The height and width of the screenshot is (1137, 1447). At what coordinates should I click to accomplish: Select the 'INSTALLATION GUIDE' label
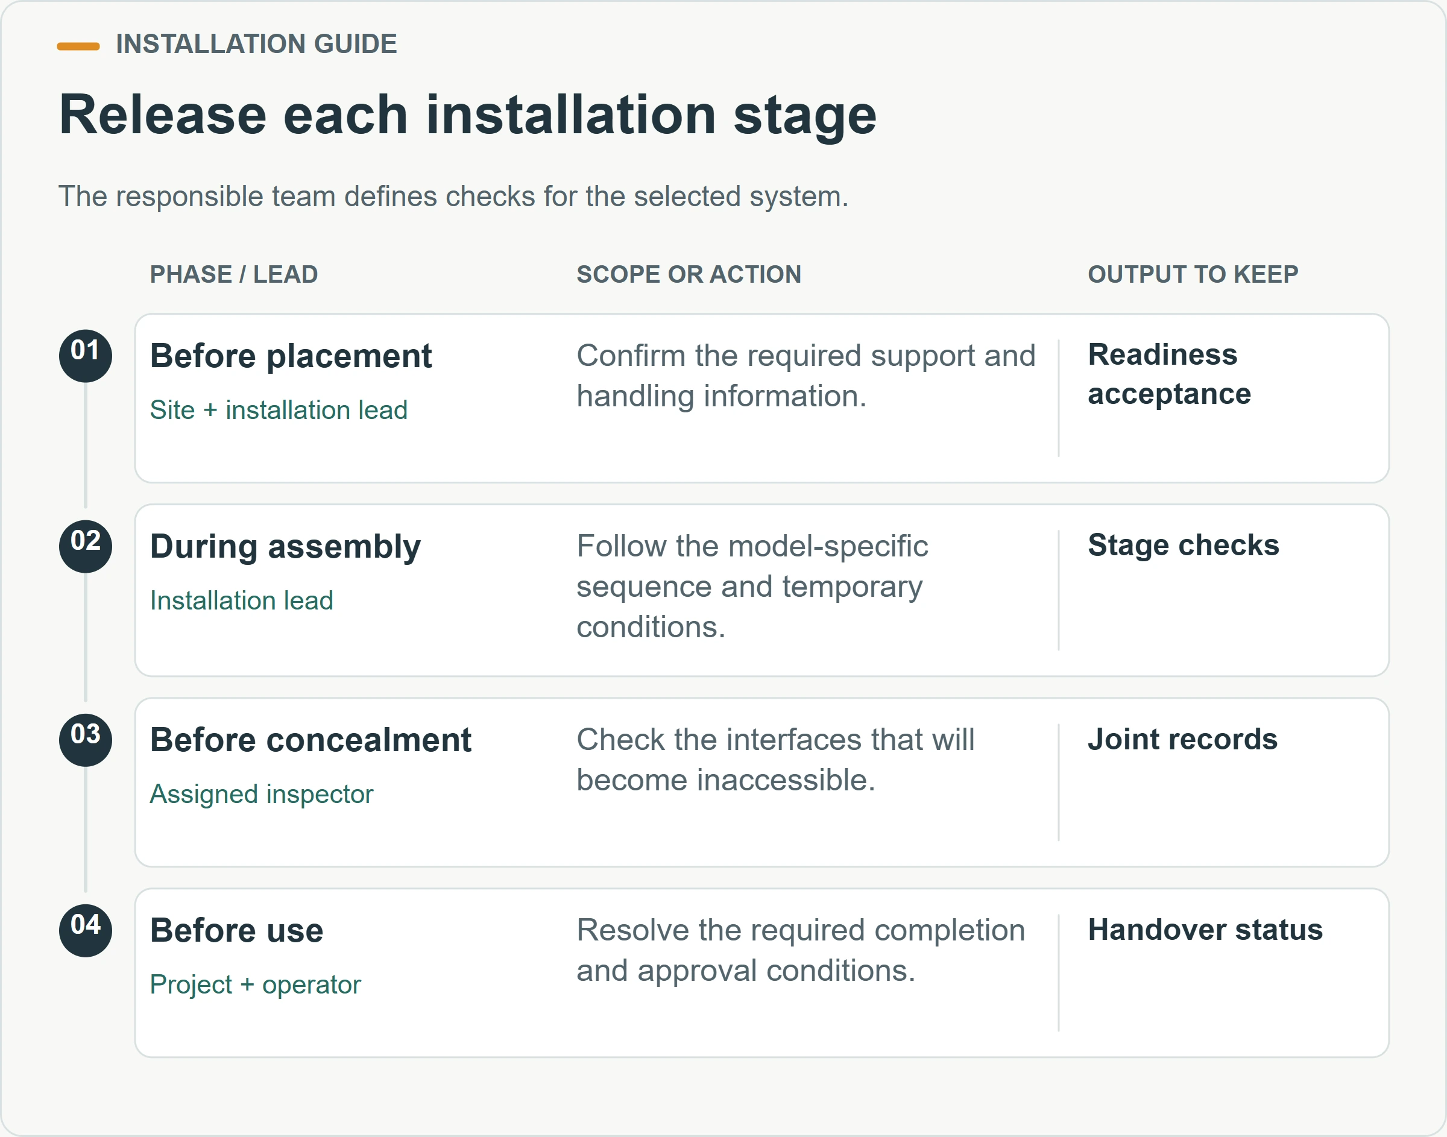pyautogui.click(x=256, y=44)
